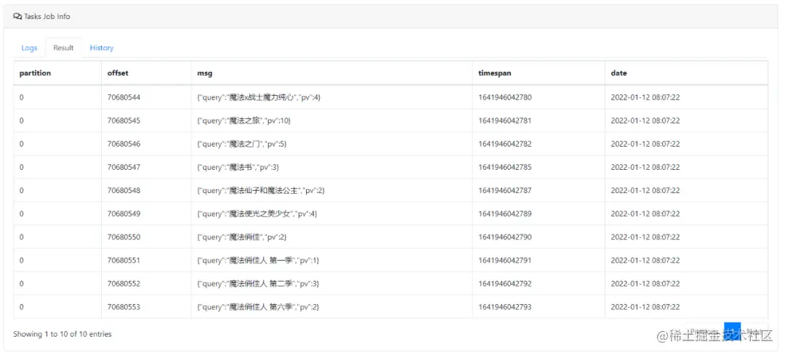The width and height of the screenshot is (785, 355).
Task: Click the Tasks Job Info panel title
Action: (47, 17)
